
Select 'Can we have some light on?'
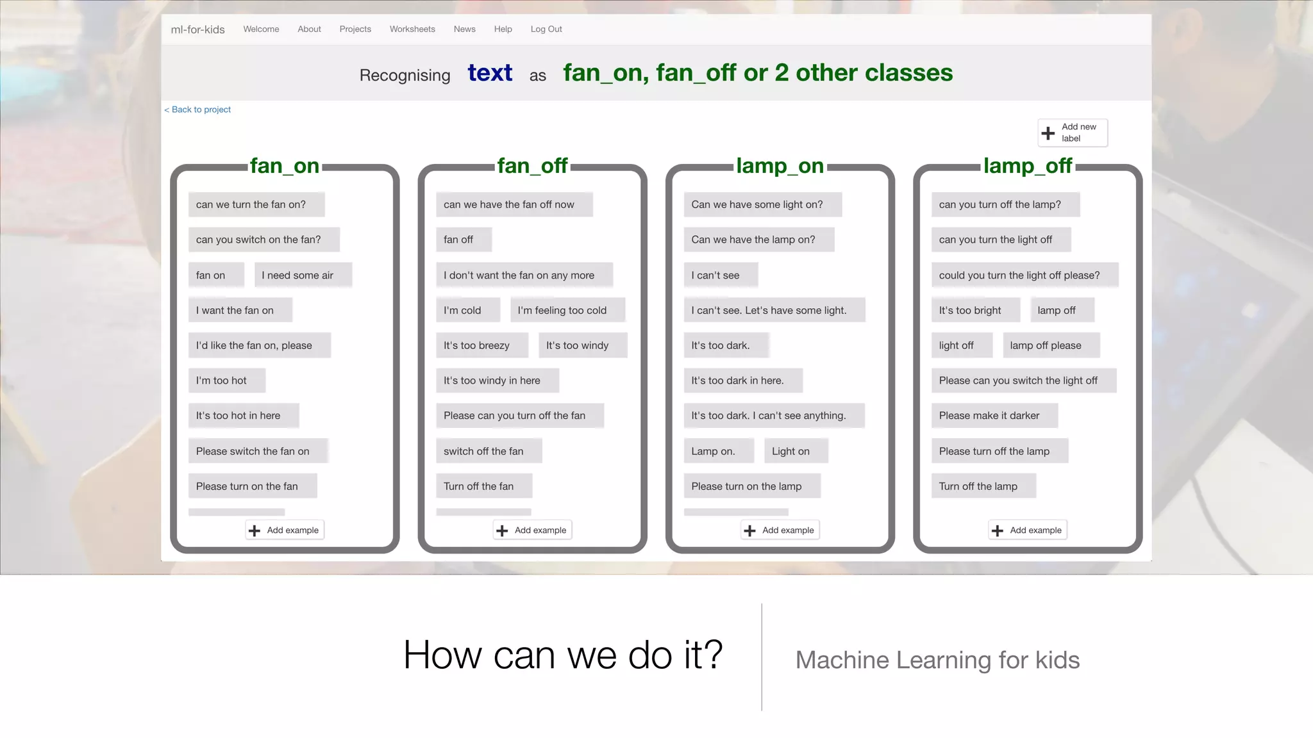click(763, 204)
